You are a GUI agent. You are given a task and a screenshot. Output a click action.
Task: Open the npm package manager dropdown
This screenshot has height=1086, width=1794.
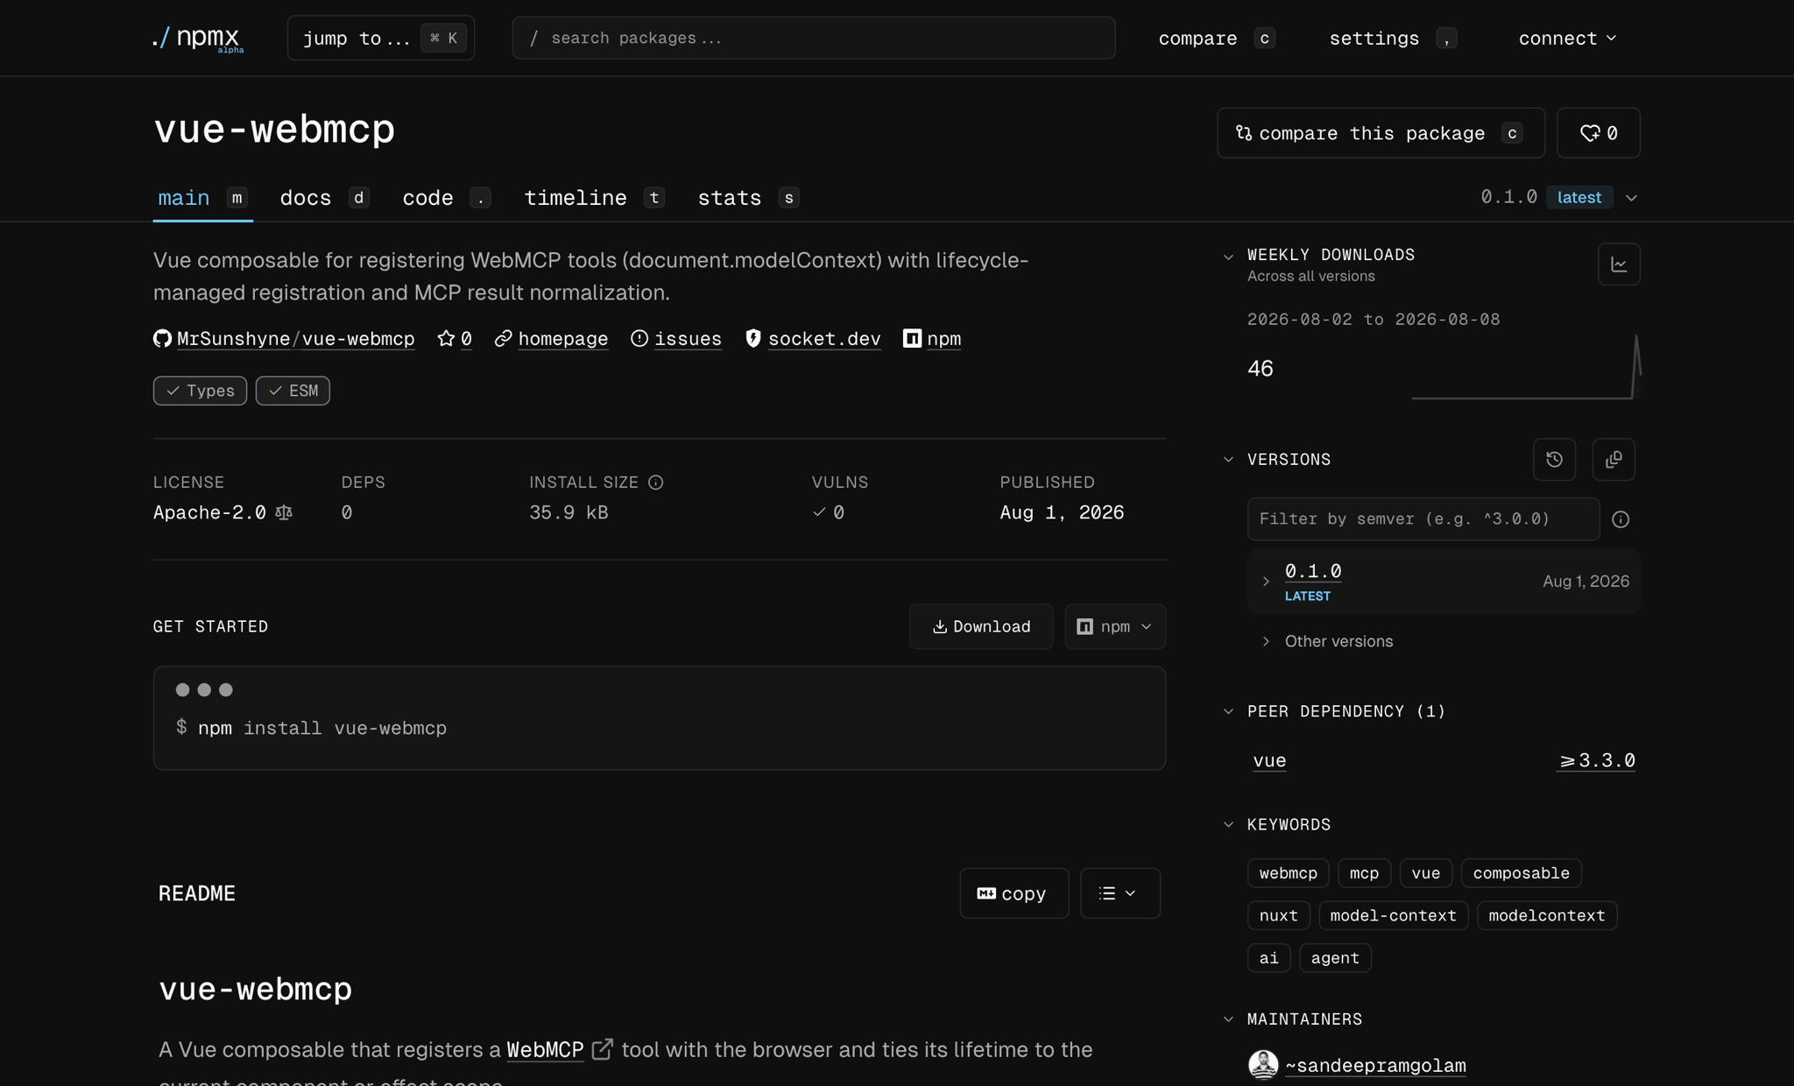pyautogui.click(x=1115, y=626)
